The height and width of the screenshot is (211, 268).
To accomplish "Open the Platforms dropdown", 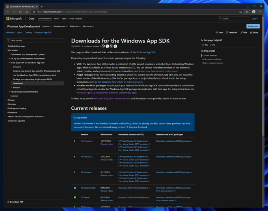I will point(75,26).
